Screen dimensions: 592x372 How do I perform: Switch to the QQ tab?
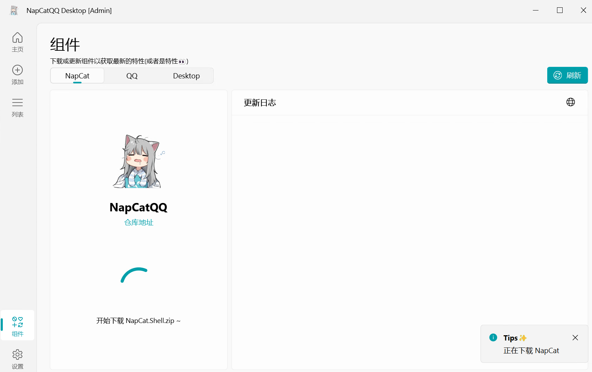132,76
